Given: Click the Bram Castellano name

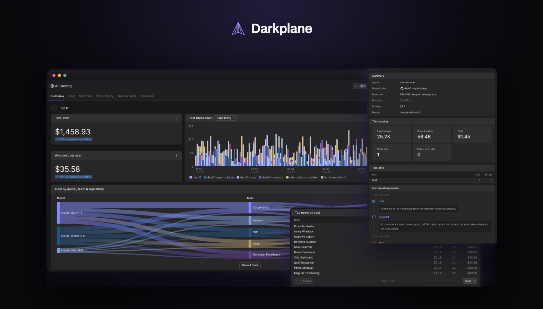Looking at the screenshot, I should [x=304, y=252].
